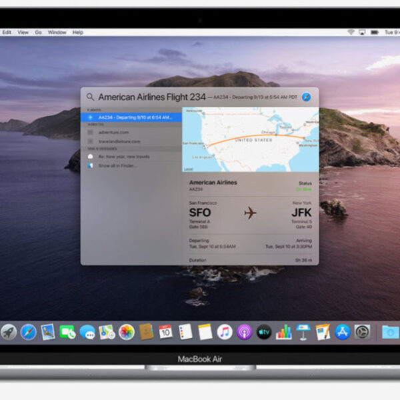The image size is (400, 400).
Task: Open App Store from the dock
Action: [343, 332]
